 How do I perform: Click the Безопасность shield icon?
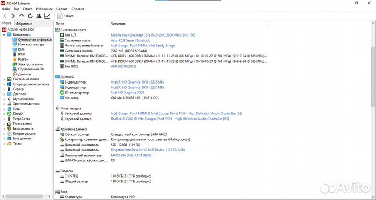tap(9, 128)
